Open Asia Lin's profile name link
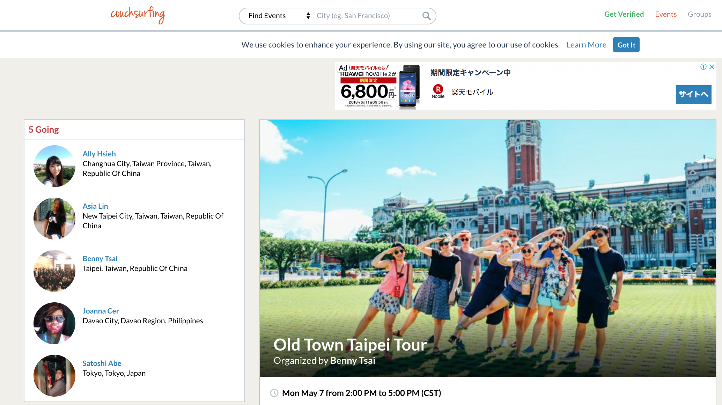The height and width of the screenshot is (405, 722). [x=95, y=206]
